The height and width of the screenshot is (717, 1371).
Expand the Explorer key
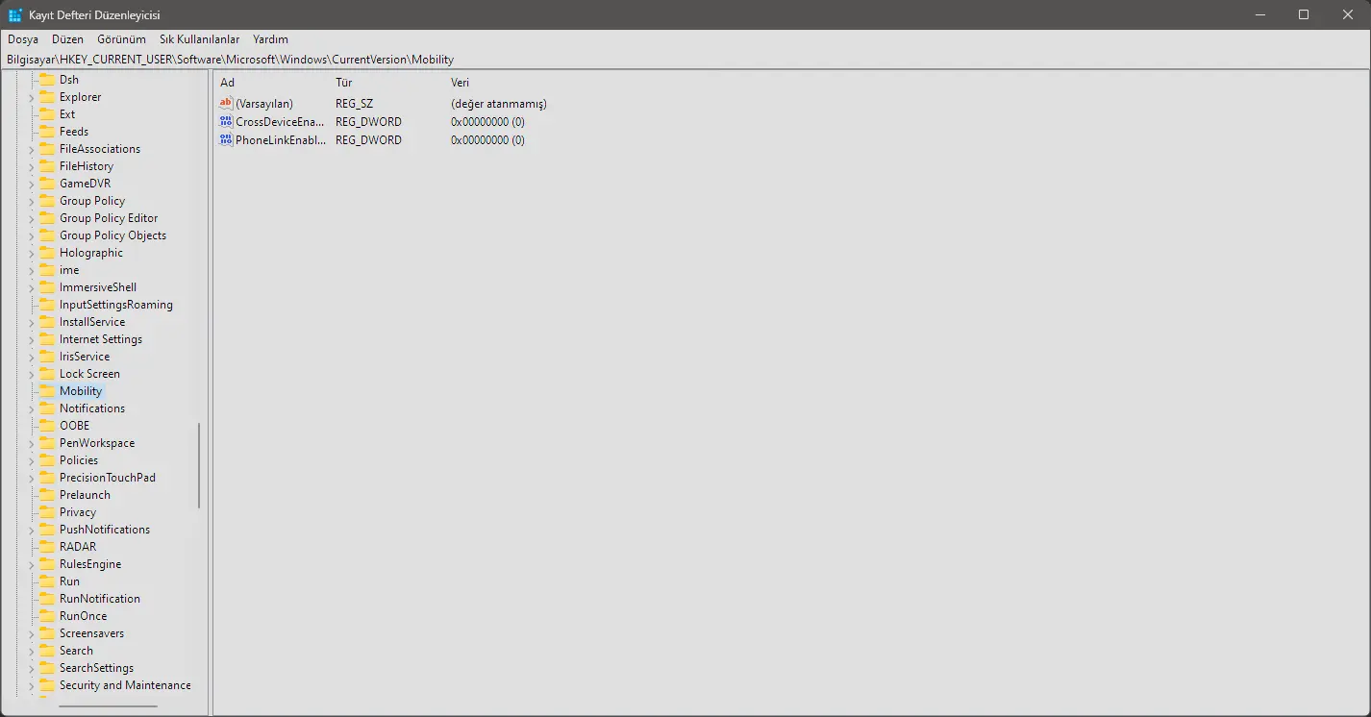31,97
